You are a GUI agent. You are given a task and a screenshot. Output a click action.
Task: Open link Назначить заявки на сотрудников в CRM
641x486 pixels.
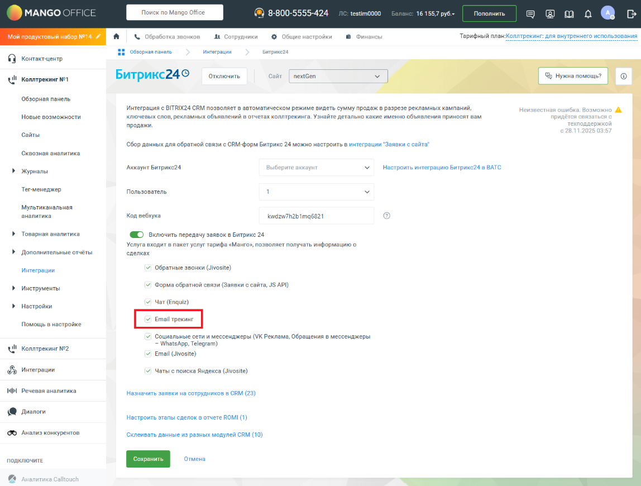click(191, 393)
